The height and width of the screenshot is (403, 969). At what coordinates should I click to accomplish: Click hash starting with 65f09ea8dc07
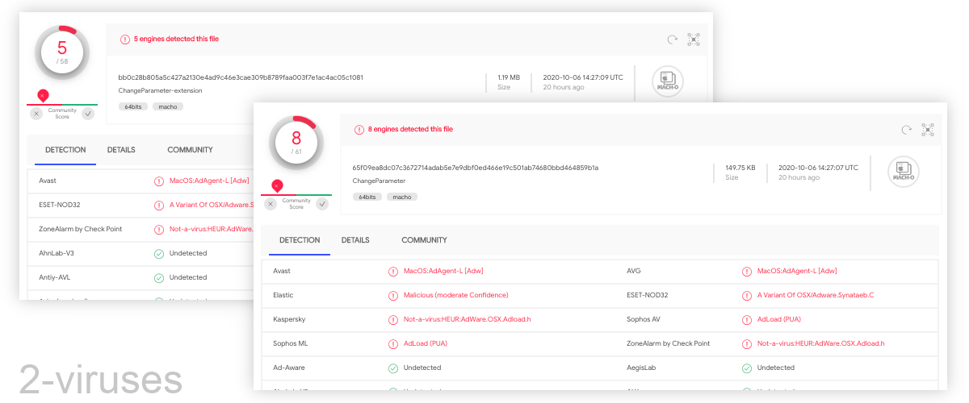point(476,168)
